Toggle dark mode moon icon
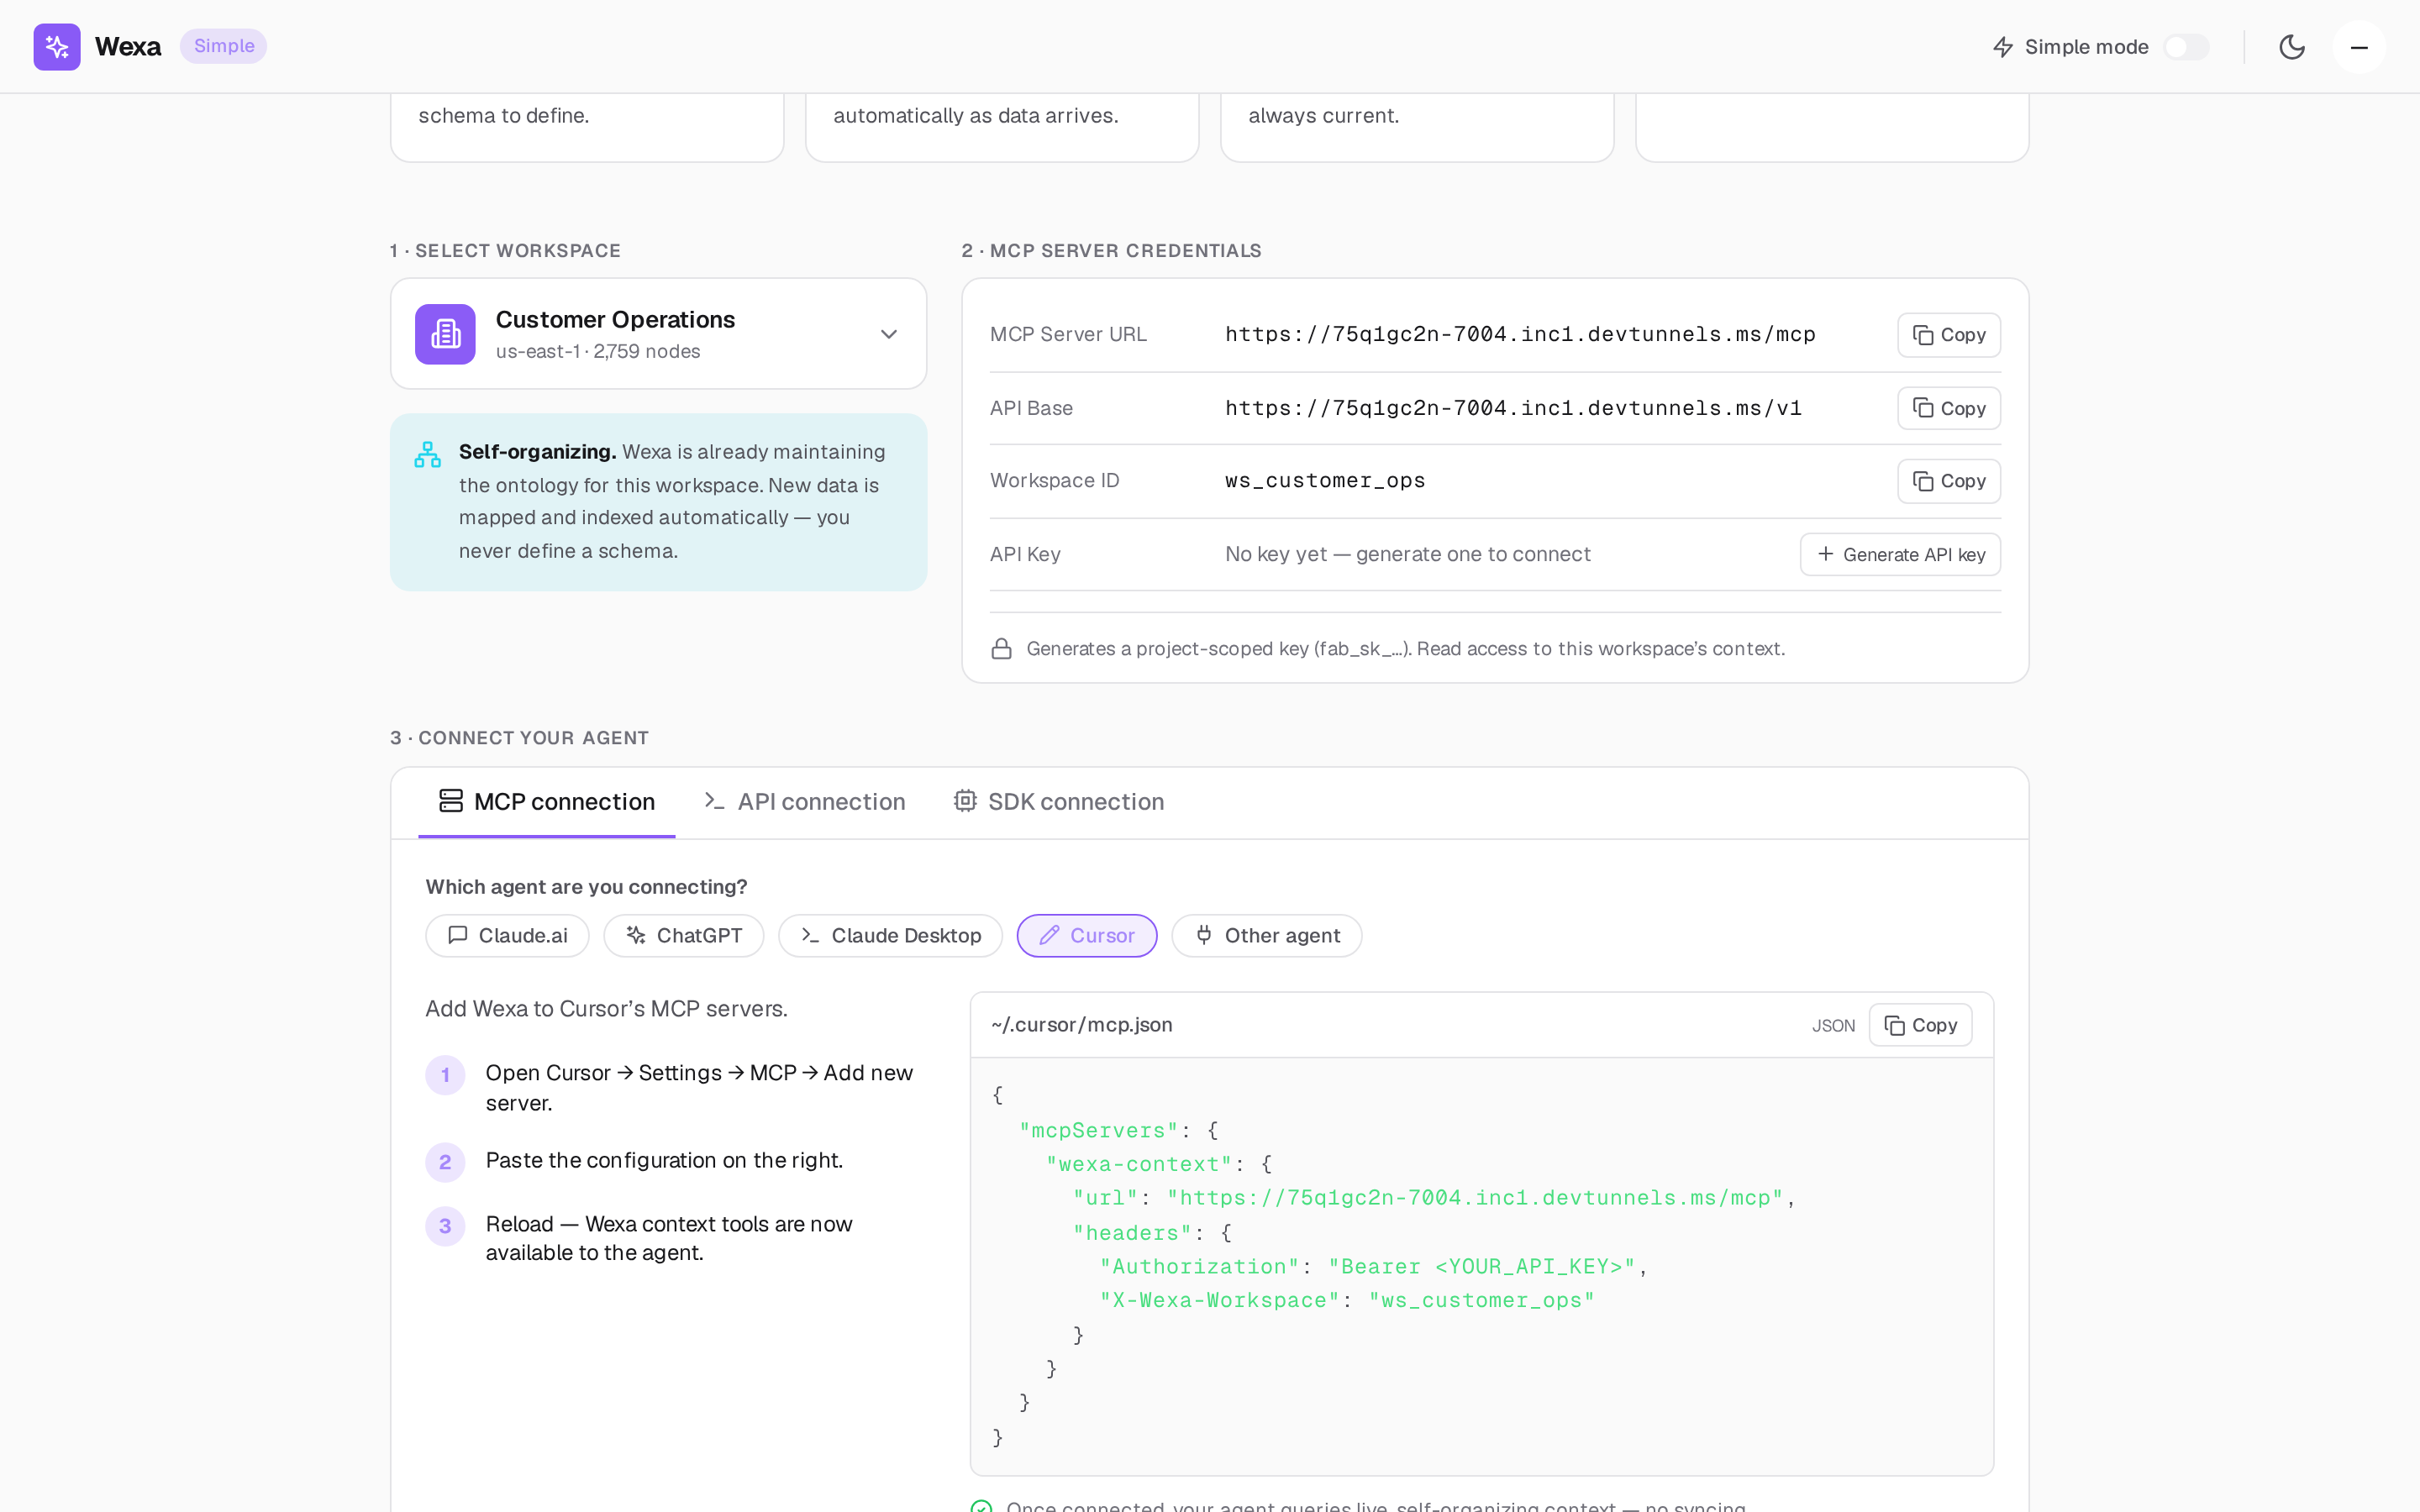This screenshot has width=2420, height=1512. pos(2291,47)
